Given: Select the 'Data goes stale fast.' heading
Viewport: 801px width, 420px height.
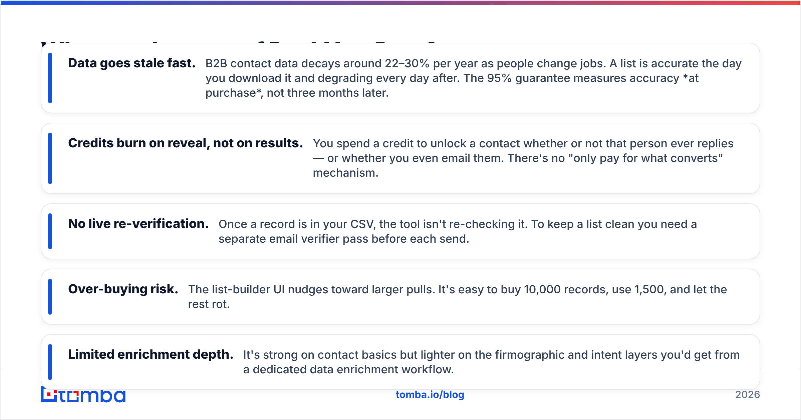Looking at the screenshot, I should tap(131, 63).
